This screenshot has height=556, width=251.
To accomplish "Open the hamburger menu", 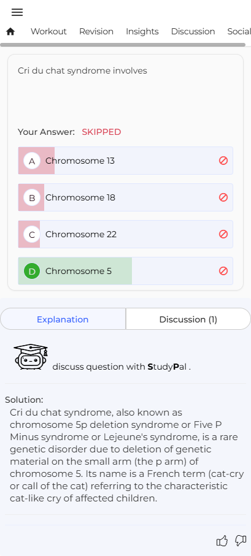I will pos(17,12).
